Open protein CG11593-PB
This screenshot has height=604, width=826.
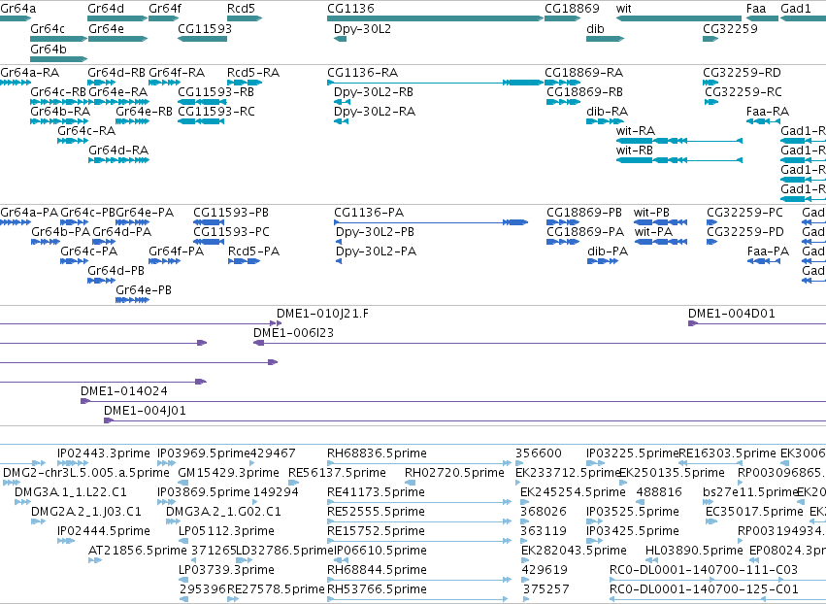pyautogui.click(x=231, y=213)
